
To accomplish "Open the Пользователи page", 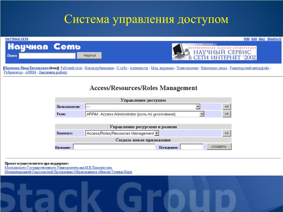I will click(x=187, y=68).
